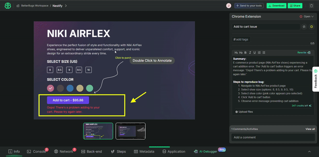
Task: Switch to the Info tab
Action: click(x=14, y=151)
